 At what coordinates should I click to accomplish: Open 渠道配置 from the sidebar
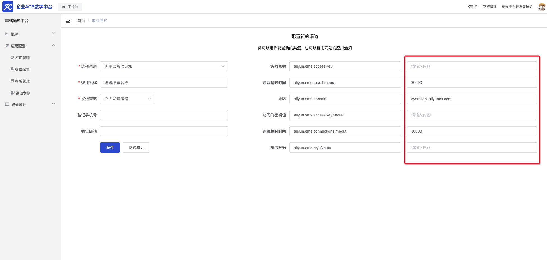[x=22, y=69]
